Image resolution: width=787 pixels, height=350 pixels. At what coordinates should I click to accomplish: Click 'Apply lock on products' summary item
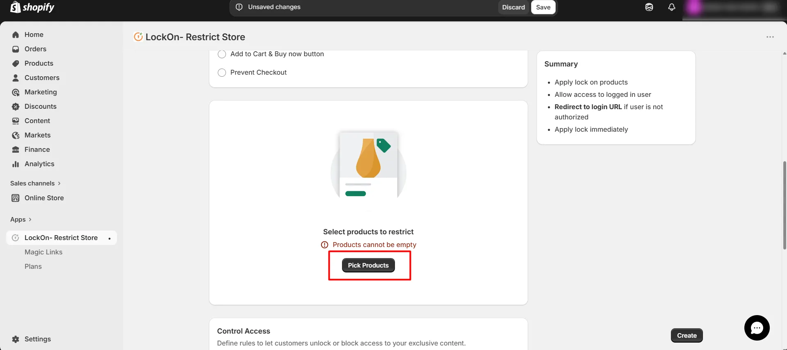pyautogui.click(x=591, y=82)
